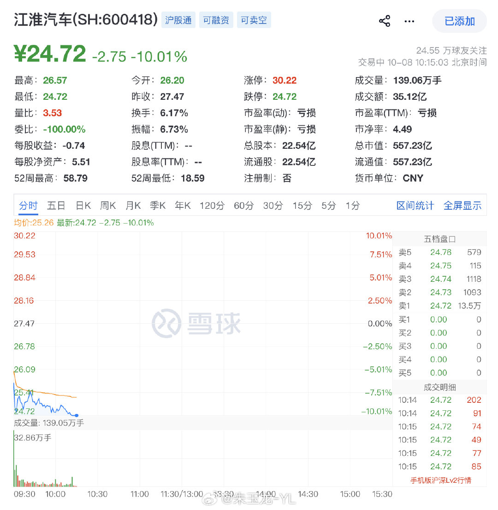
Task: Click the 卖4 price 24.75 row
Action: point(439,266)
